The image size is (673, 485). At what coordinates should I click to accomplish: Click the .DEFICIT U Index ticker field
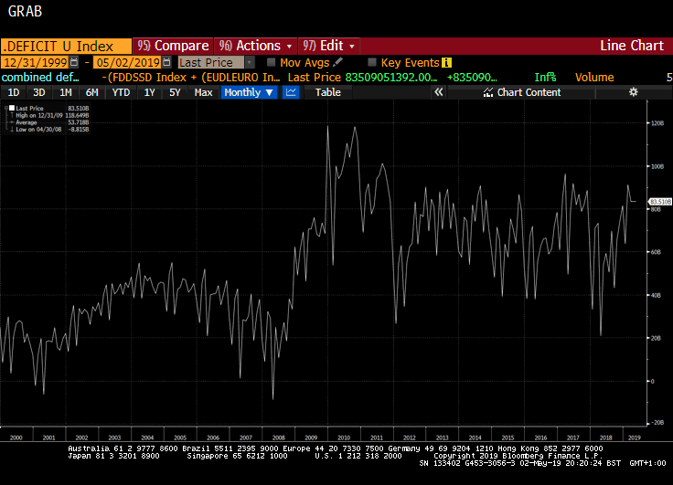pos(66,46)
